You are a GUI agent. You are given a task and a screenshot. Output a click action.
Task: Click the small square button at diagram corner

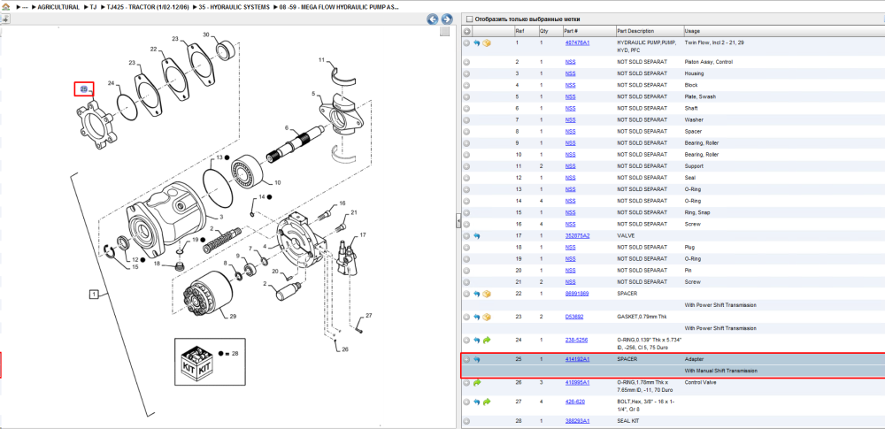click(445, 32)
